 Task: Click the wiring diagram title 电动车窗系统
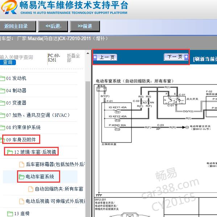pyautogui.click(x=135, y=81)
